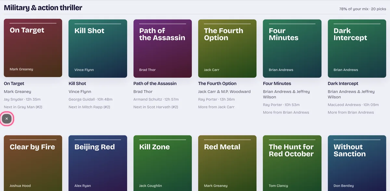Select the Clear by Fire cover
This screenshot has height=191, width=390.
click(x=33, y=163)
